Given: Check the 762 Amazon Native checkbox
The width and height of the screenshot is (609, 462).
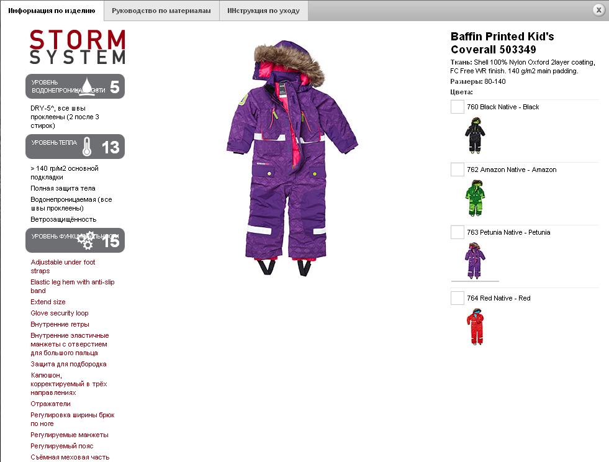Looking at the screenshot, I should [457, 170].
